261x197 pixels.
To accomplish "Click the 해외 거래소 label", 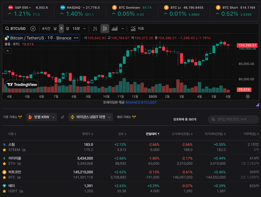I will (x=124, y=117).
